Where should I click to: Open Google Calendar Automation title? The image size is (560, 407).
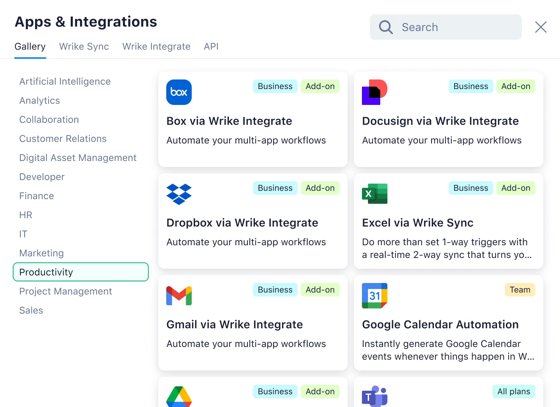point(440,324)
